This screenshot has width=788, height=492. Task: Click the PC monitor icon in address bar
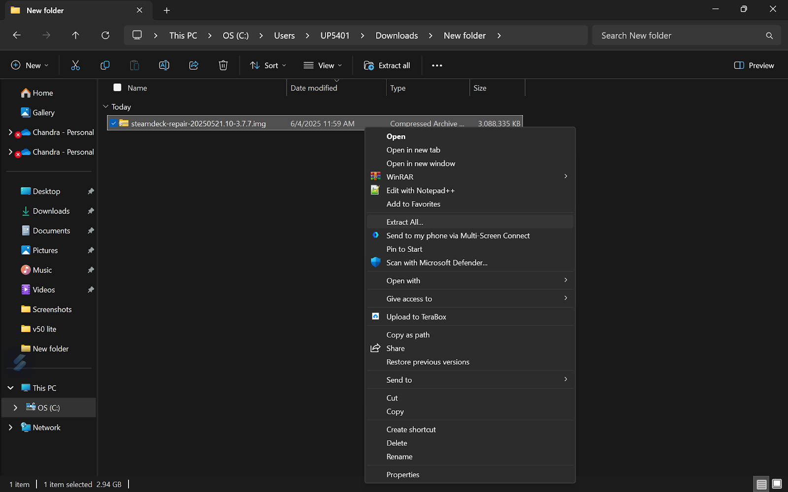tap(137, 35)
